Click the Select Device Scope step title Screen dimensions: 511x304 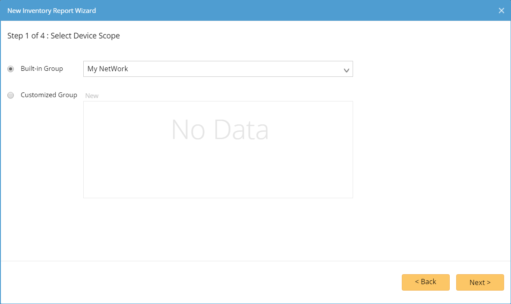(x=85, y=36)
